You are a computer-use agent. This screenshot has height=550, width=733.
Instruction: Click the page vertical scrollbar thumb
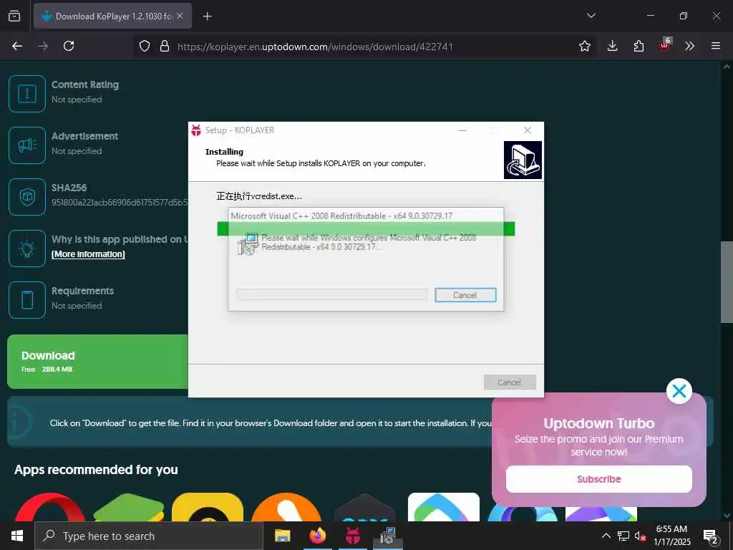point(727,282)
